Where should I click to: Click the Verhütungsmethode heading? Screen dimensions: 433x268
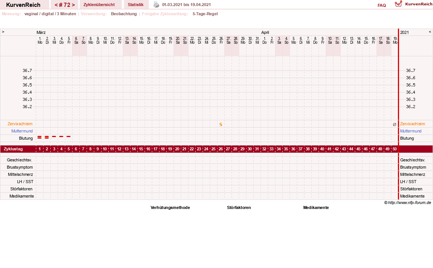(171, 208)
